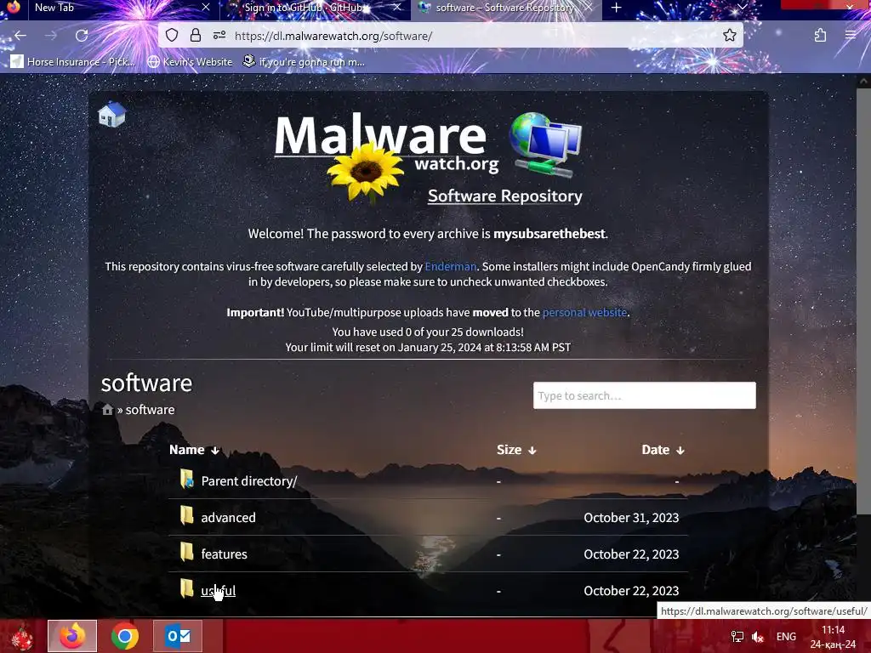Click the Parent directory folder icon

186,480
